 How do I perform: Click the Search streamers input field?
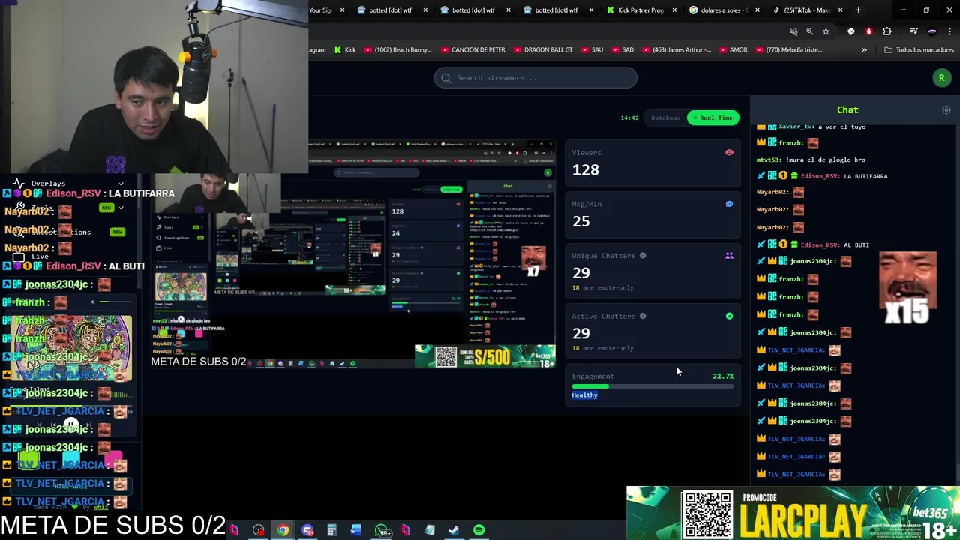point(535,77)
